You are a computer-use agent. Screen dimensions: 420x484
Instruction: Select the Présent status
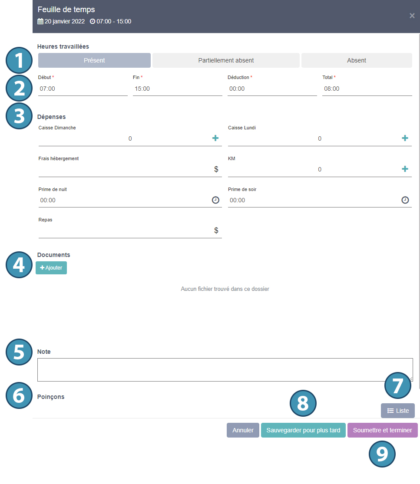94,60
